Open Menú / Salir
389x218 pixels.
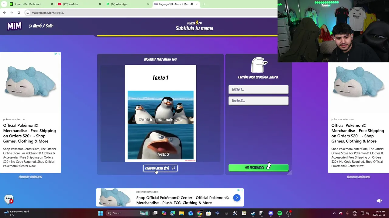pos(41,26)
